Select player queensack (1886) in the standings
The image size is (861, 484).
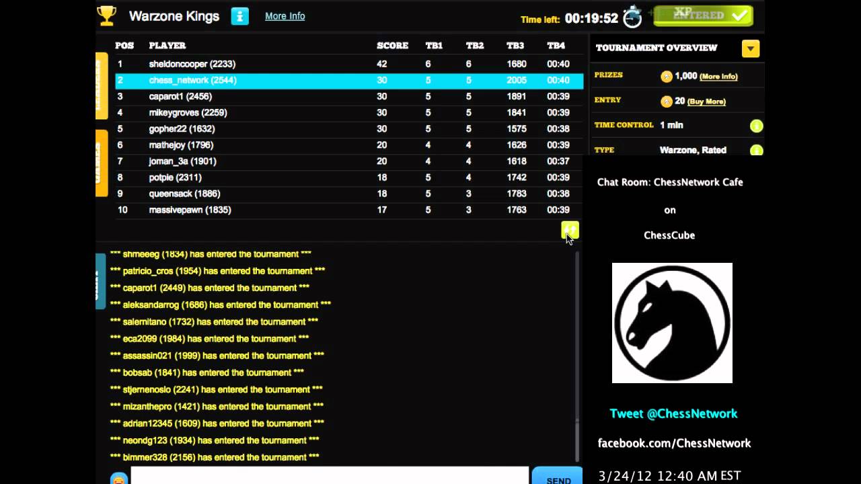pos(349,194)
